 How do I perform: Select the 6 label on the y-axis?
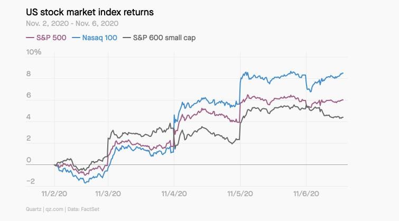click(x=29, y=96)
